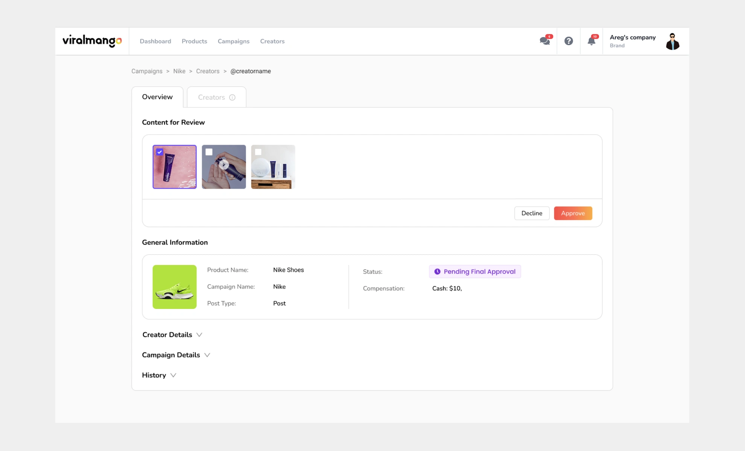745x451 pixels.
Task: Click the viralmango logo
Action: pyautogui.click(x=91, y=41)
